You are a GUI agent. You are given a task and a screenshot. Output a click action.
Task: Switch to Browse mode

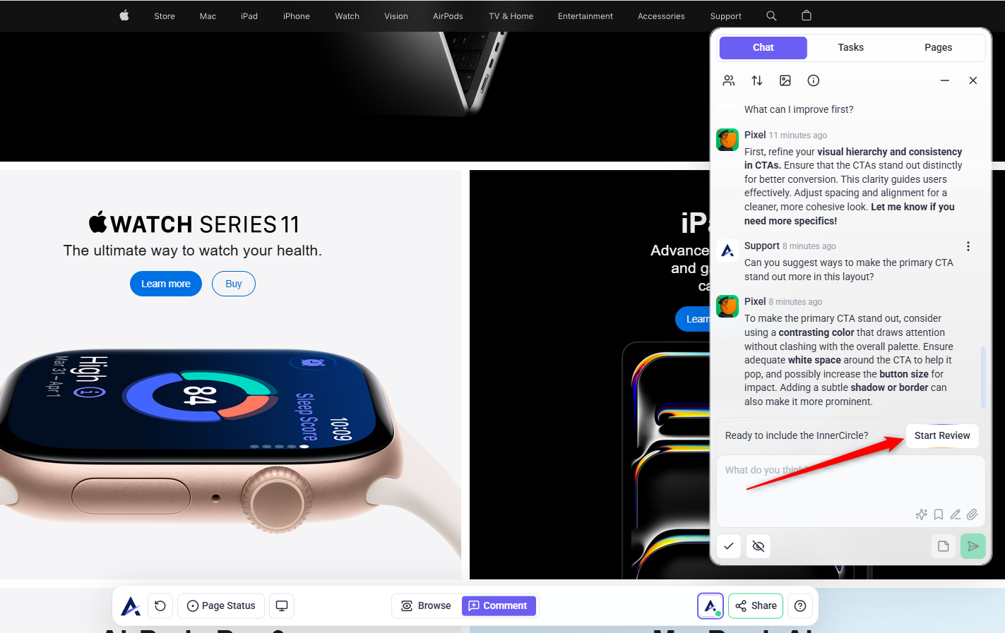coord(426,605)
